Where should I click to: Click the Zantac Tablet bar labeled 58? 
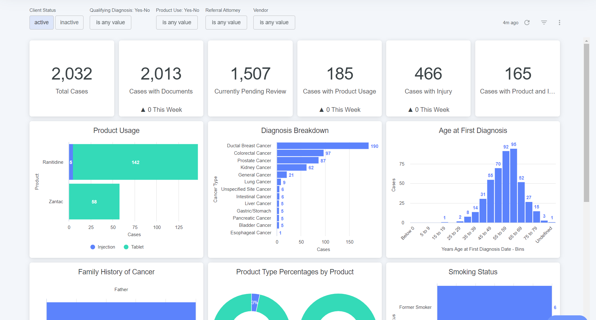click(94, 202)
